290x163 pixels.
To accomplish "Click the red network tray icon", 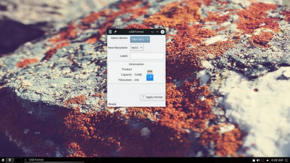I will point(262,160).
